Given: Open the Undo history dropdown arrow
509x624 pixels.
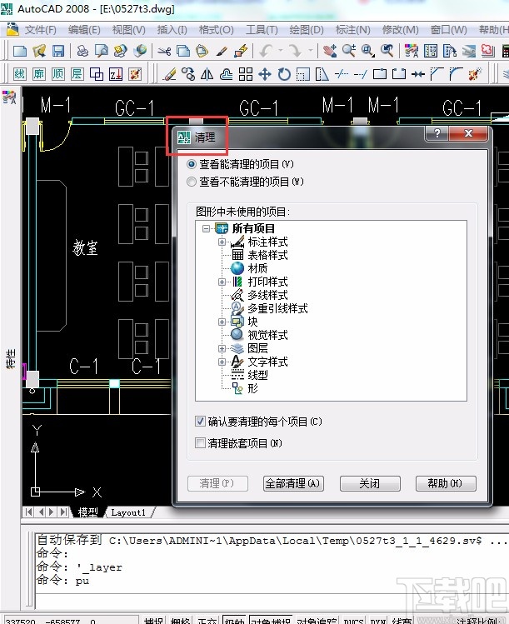Looking at the screenshot, I should pyautogui.click(x=280, y=51).
